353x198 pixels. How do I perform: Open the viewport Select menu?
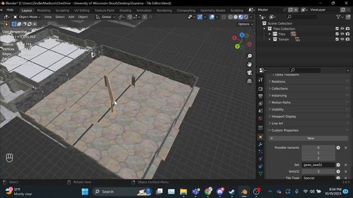(x=60, y=17)
